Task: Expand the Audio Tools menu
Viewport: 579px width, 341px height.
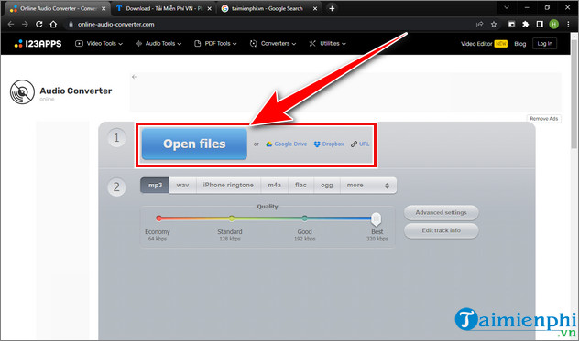Action: point(158,44)
